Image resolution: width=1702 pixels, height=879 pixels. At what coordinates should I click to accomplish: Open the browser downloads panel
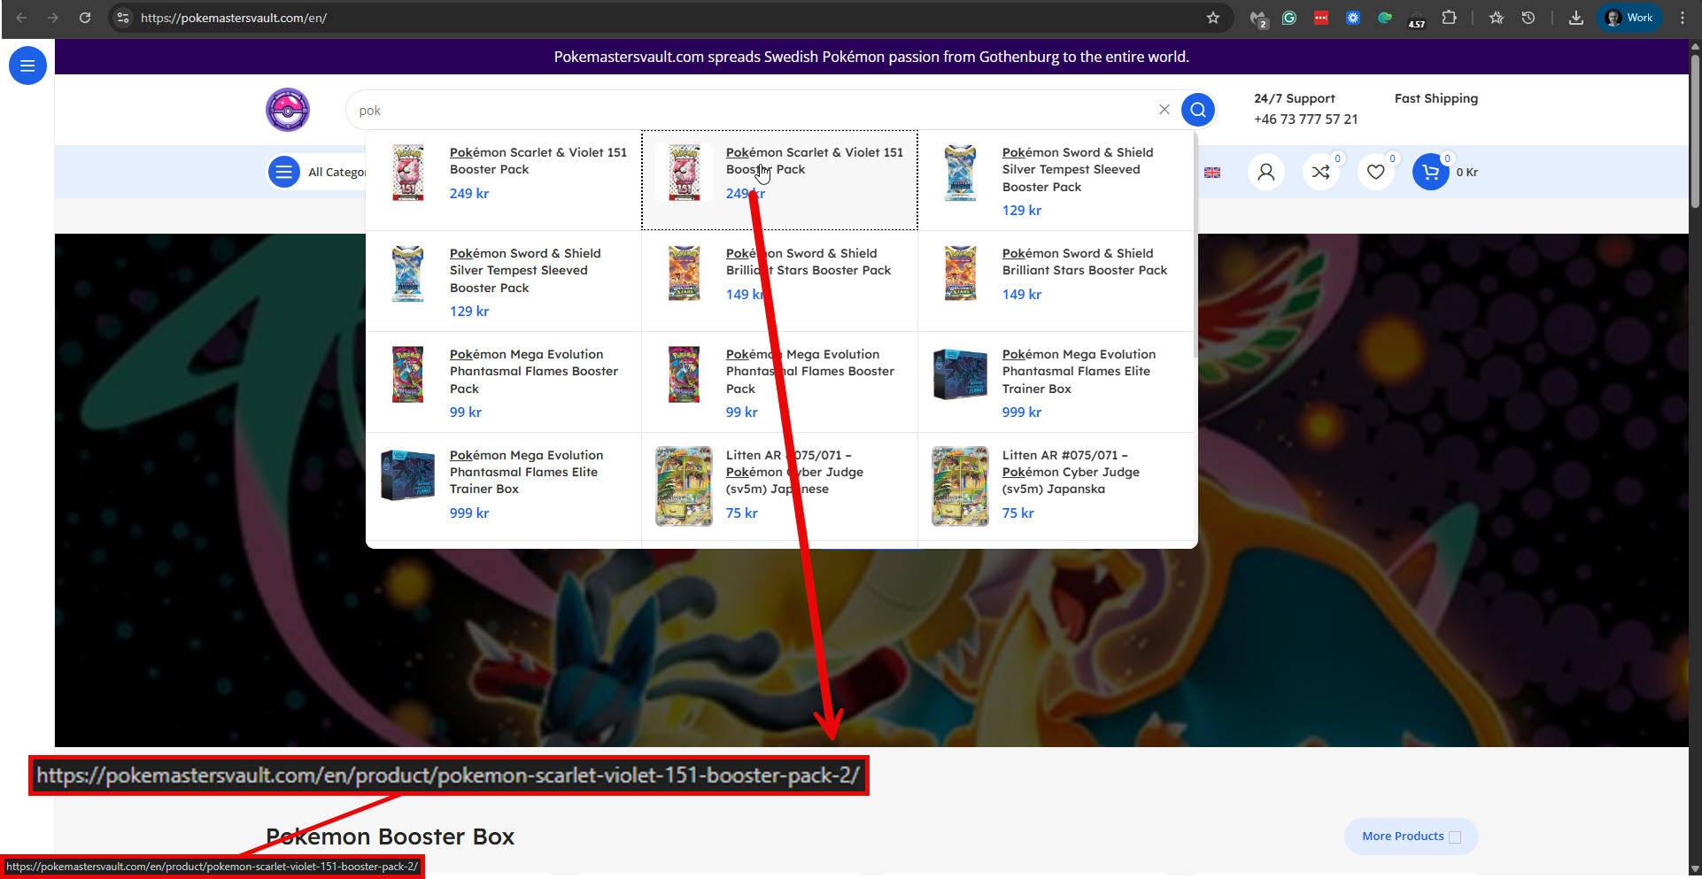1576,18
